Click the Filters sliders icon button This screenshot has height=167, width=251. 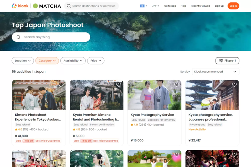pyautogui.click(x=227, y=61)
